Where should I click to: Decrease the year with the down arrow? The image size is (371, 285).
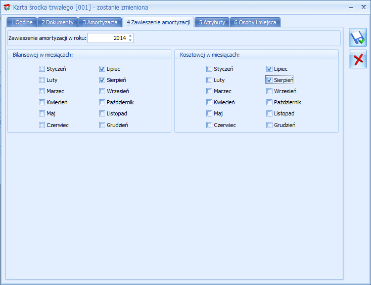[130, 40]
